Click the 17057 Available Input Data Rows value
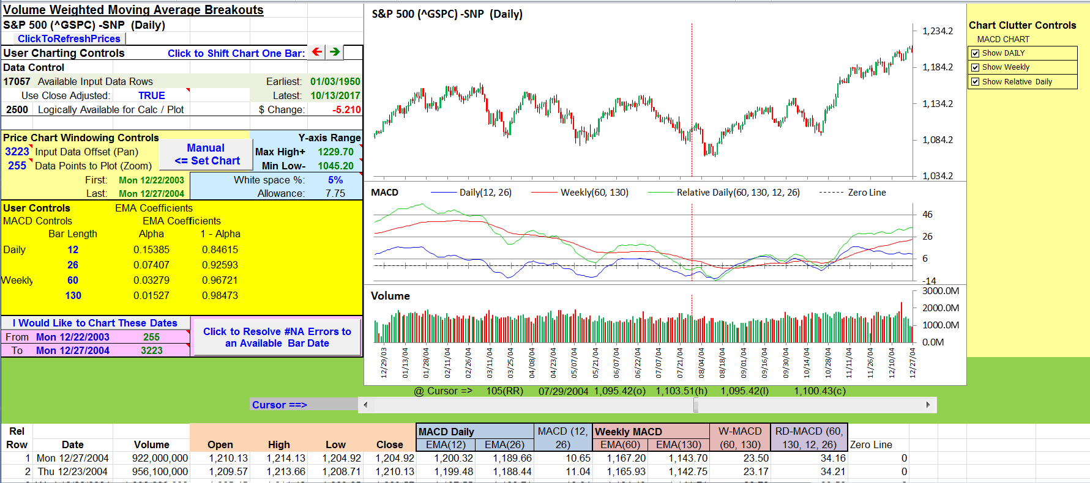The image size is (1090, 483). (x=17, y=81)
